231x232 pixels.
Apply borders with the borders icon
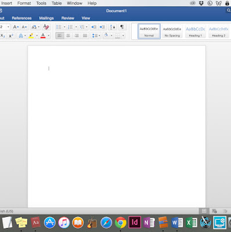coord(117,35)
